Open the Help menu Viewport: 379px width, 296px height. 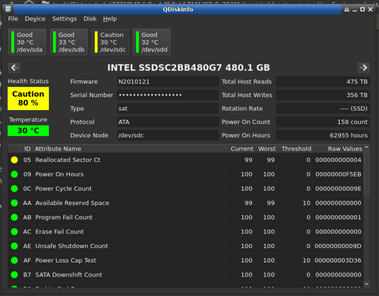(x=110, y=19)
